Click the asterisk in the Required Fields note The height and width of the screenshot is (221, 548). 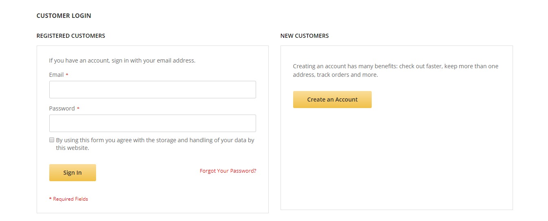(x=50, y=199)
